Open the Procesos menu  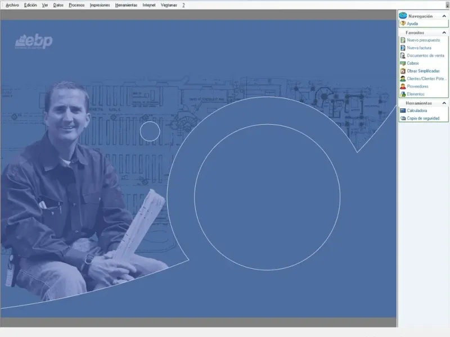point(76,5)
